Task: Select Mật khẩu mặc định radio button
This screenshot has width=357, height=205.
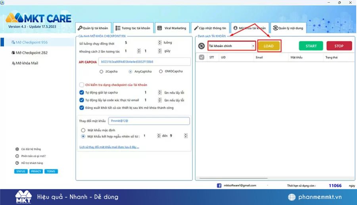Action: (83, 130)
